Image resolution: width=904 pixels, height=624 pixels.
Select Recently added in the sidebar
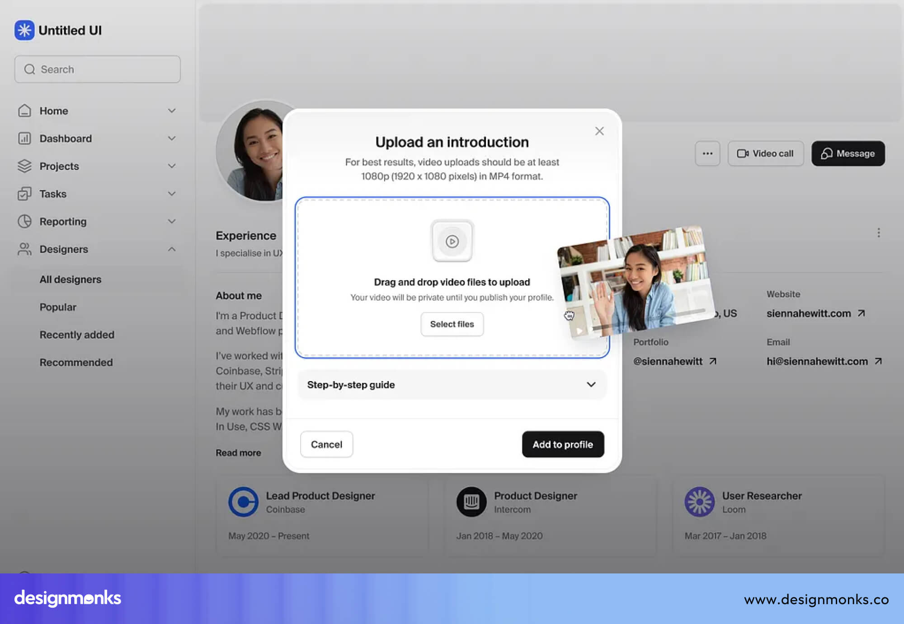tap(77, 335)
